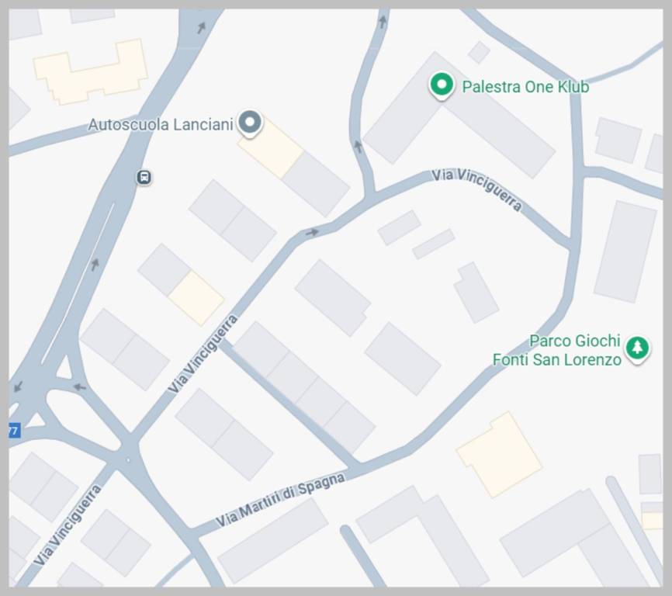Viewport: 672px width, 596px height.
Task: Open the Parco Giochi park tree pin
Action: [x=637, y=348]
